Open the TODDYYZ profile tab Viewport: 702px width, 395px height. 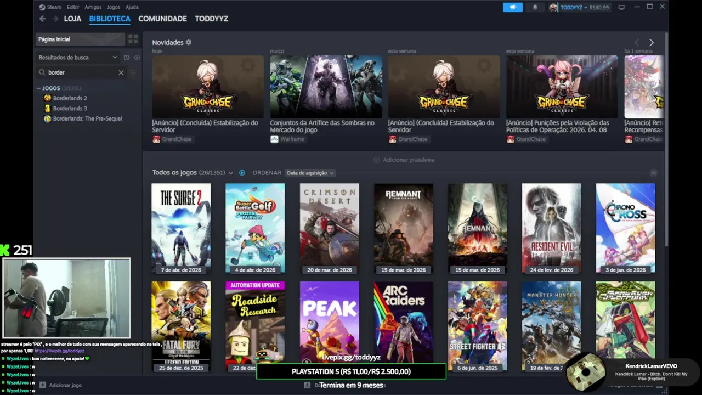coord(212,19)
